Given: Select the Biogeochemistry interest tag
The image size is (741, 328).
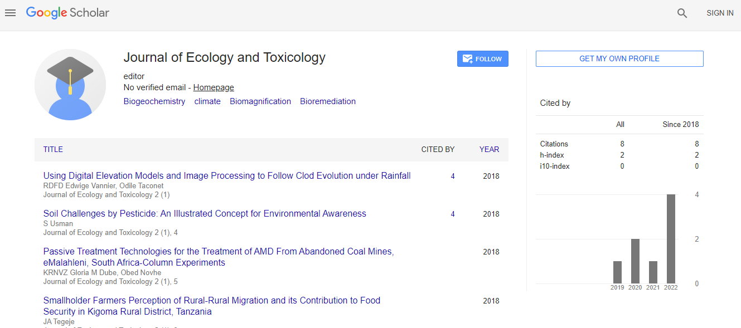Looking at the screenshot, I should [x=154, y=101].
